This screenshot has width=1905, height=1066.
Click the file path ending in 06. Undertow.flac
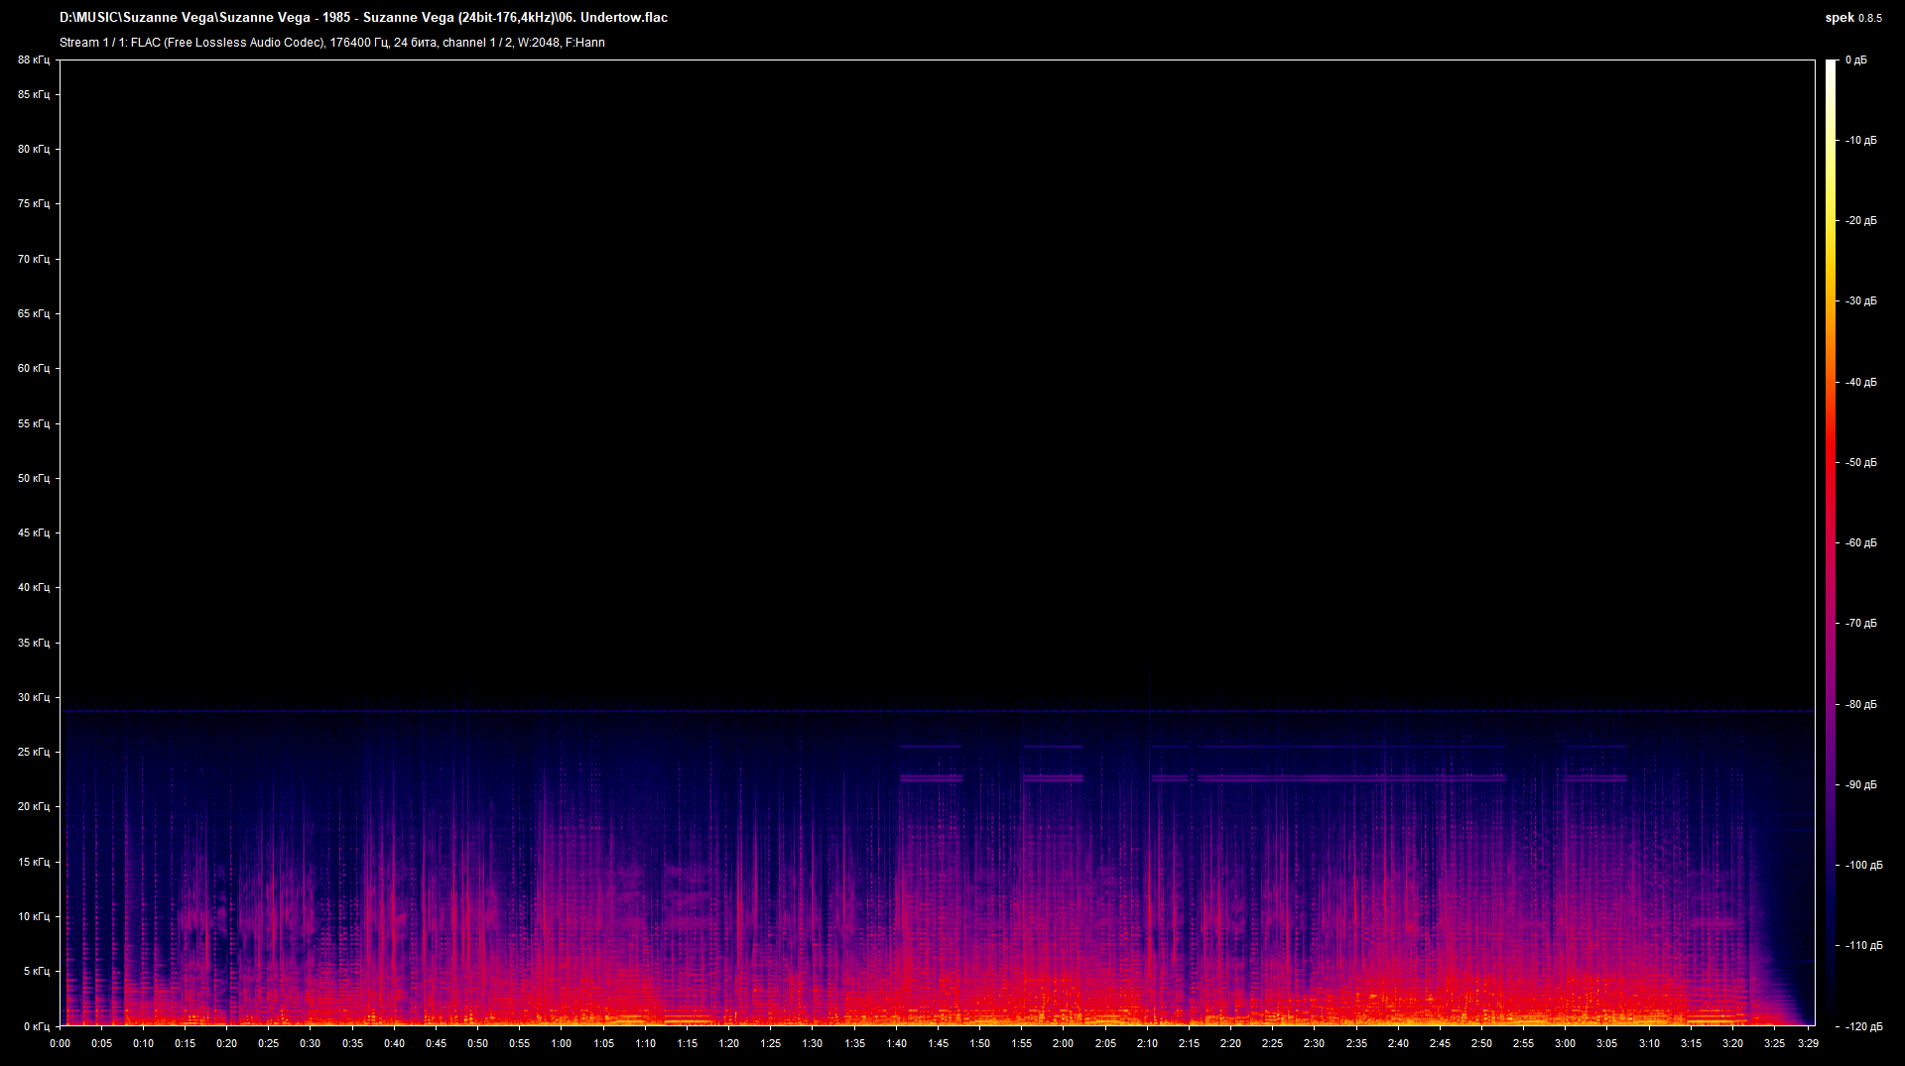coord(363,18)
